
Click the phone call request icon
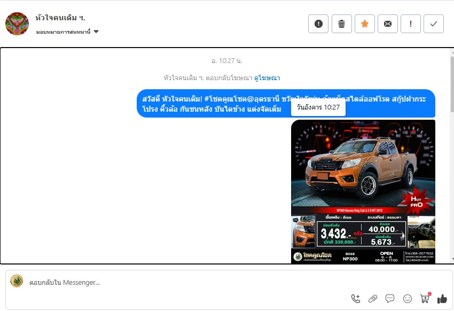[356, 299]
